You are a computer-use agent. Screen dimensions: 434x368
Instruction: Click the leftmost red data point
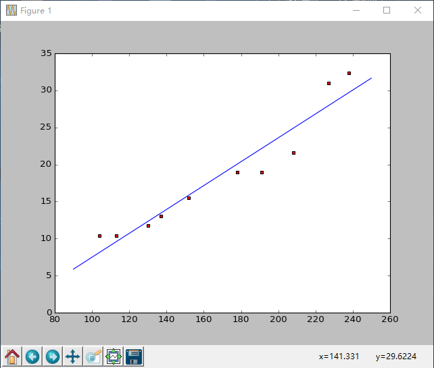tap(99, 236)
